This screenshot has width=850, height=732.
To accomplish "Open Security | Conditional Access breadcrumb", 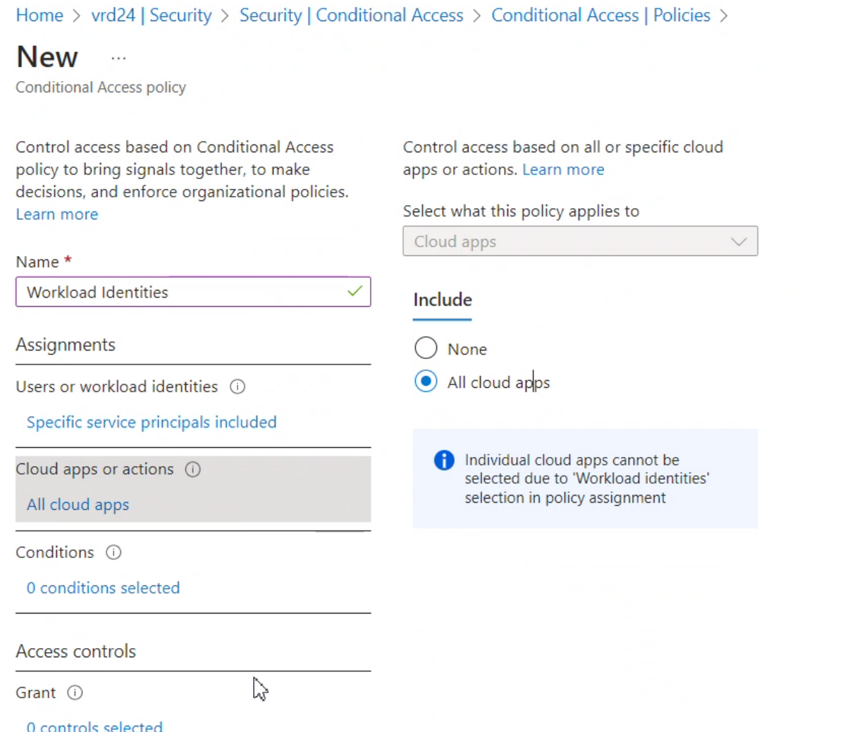I will coord(351,15).
